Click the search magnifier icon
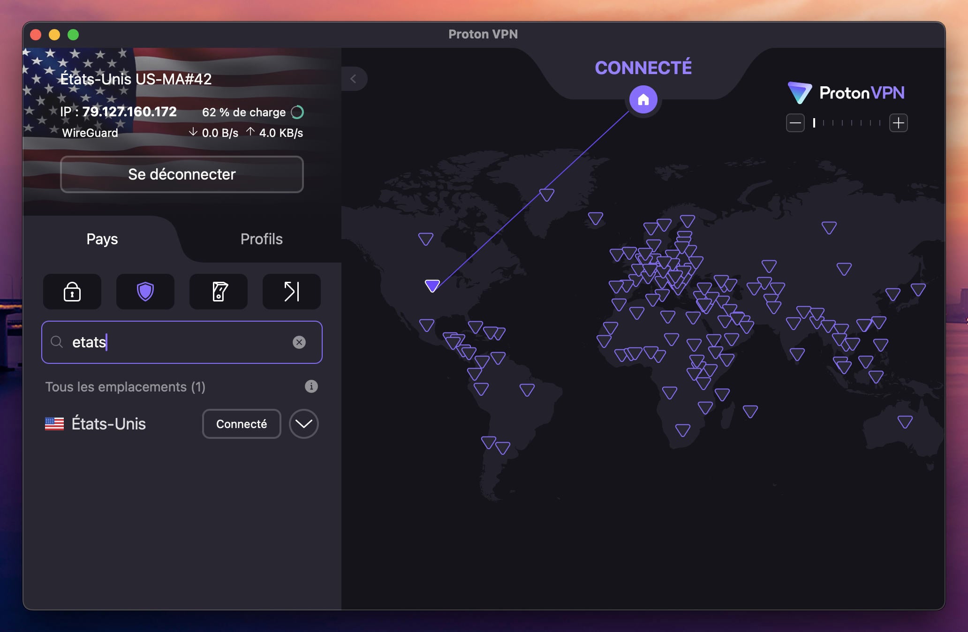 click(x=57, y=342)
